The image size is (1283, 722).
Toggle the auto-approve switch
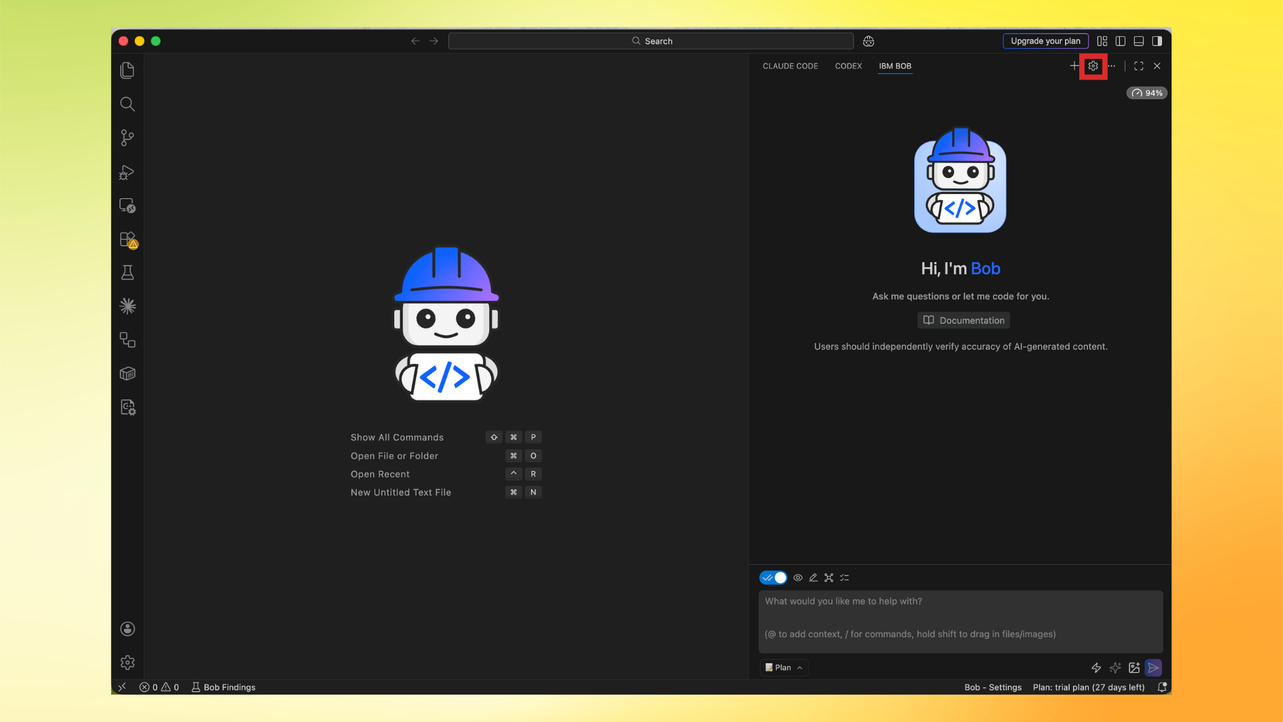773,578
